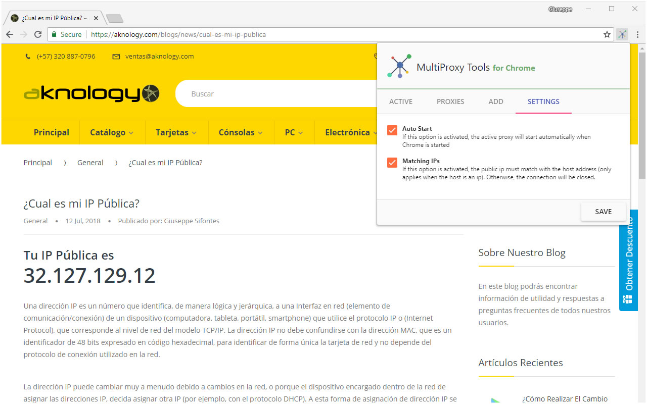
Task: Click the SAVE button
Action: [x=604, y=212]
